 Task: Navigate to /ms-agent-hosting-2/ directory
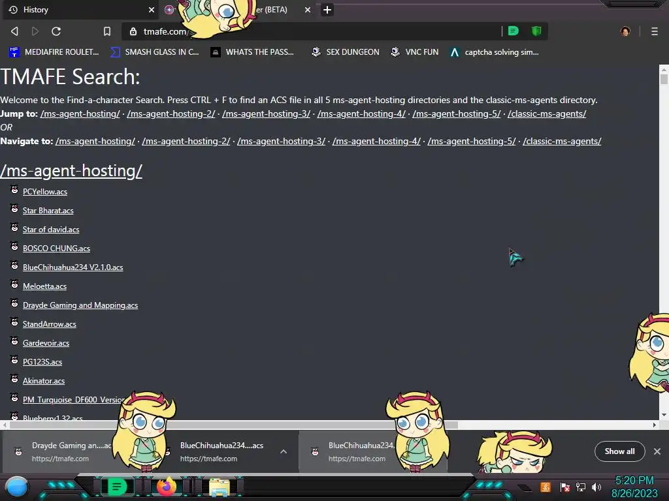coord(186,141)
